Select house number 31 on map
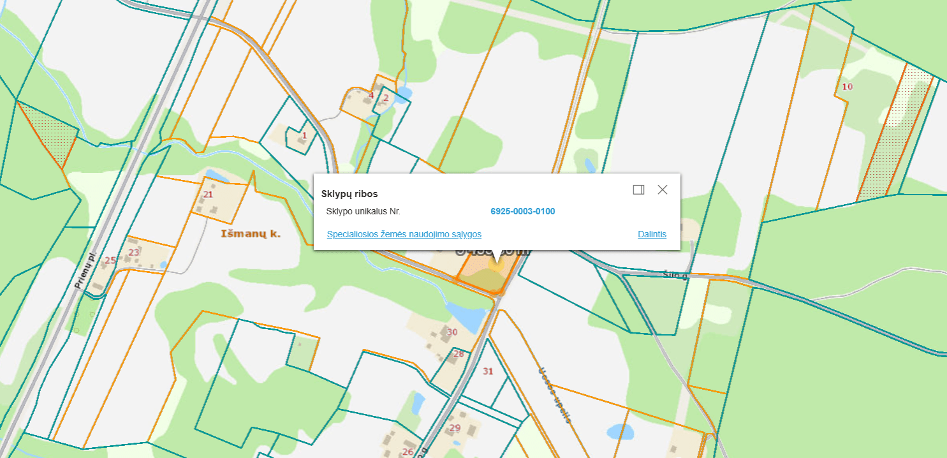The width and height of the screenshot is (947, 458). (x=488, y=371)
